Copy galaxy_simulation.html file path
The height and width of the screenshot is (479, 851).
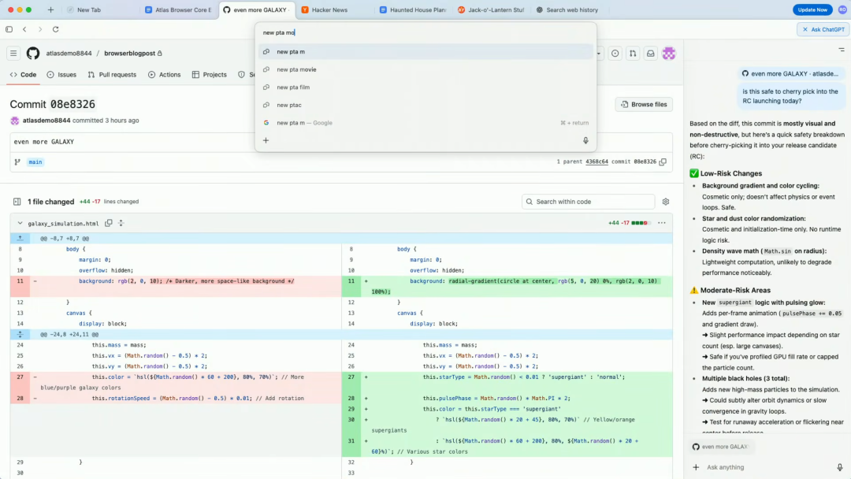pyautogui.click(x=109, y=223)
